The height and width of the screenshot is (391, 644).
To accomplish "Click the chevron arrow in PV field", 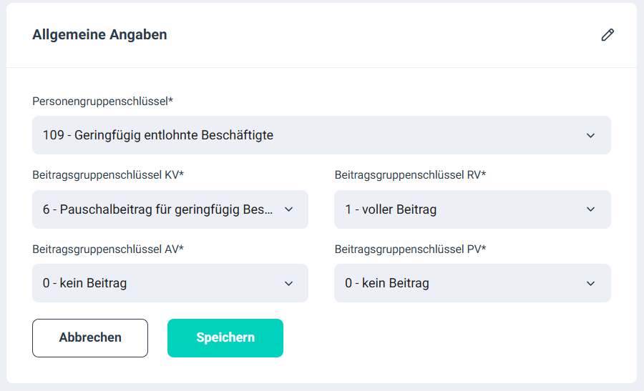I will [590, 283].
